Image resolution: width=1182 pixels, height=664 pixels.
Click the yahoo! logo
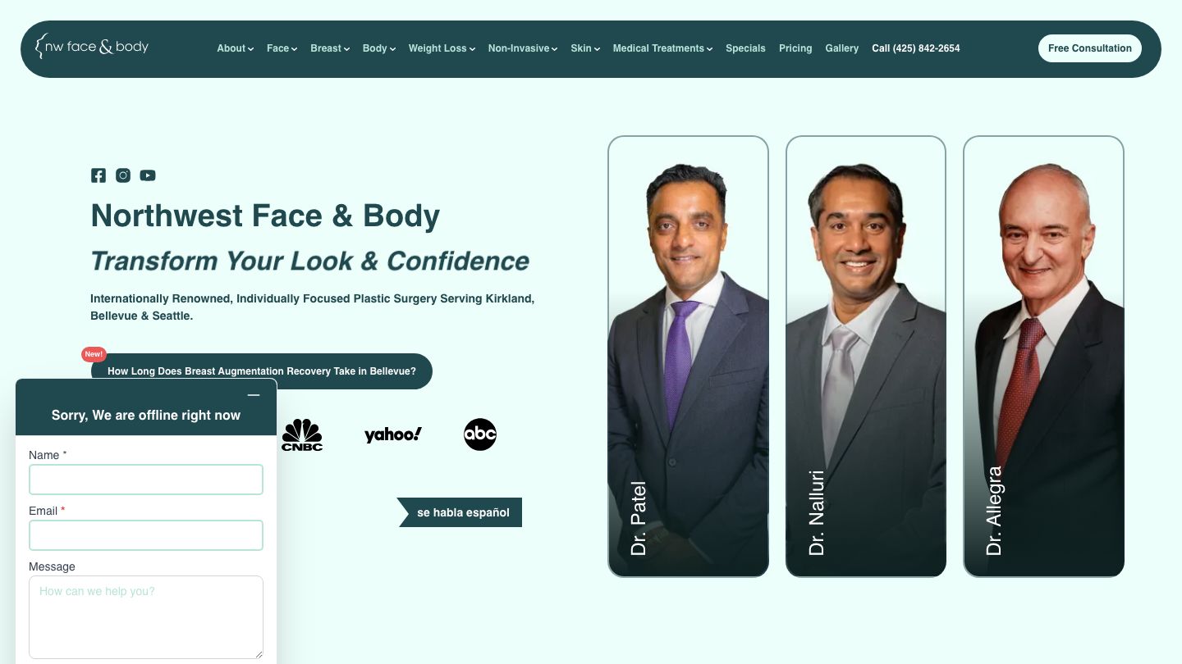click(393, 434)
